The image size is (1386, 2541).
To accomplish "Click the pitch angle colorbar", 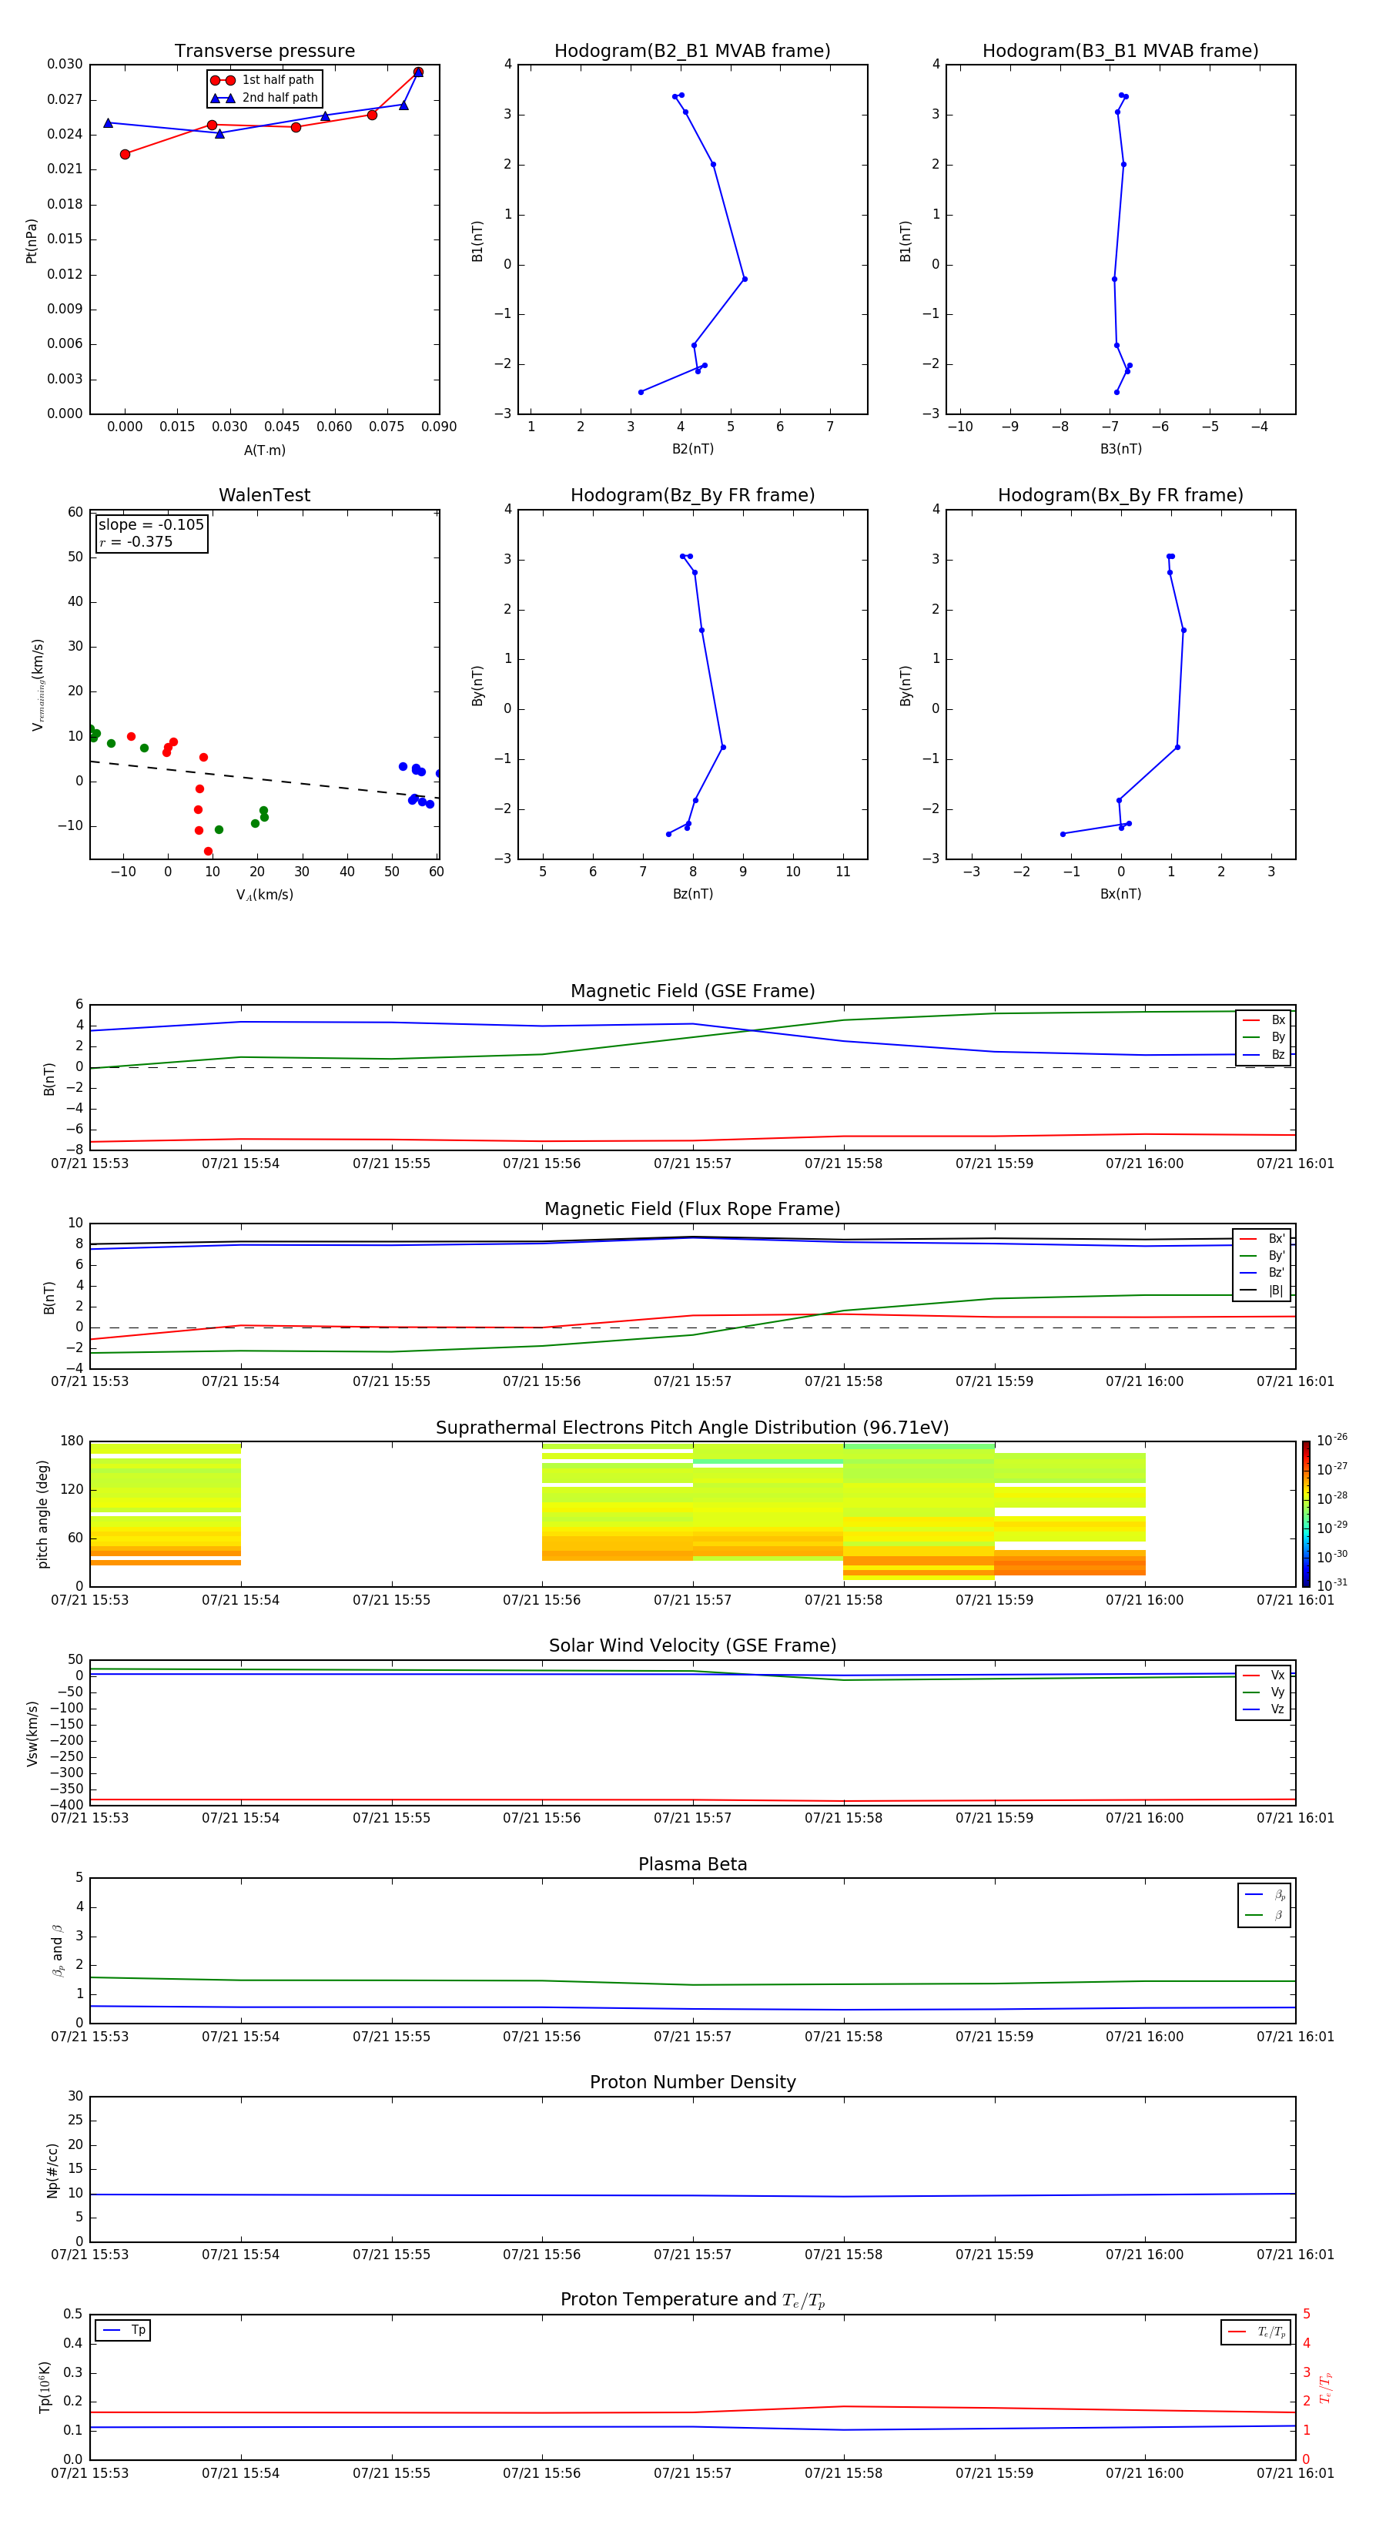I will (1306, 1514).
